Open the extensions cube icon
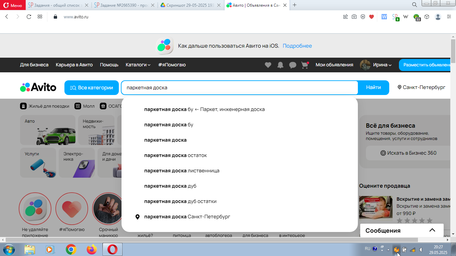This screenshot has width=456, height=256. [427, 17]
